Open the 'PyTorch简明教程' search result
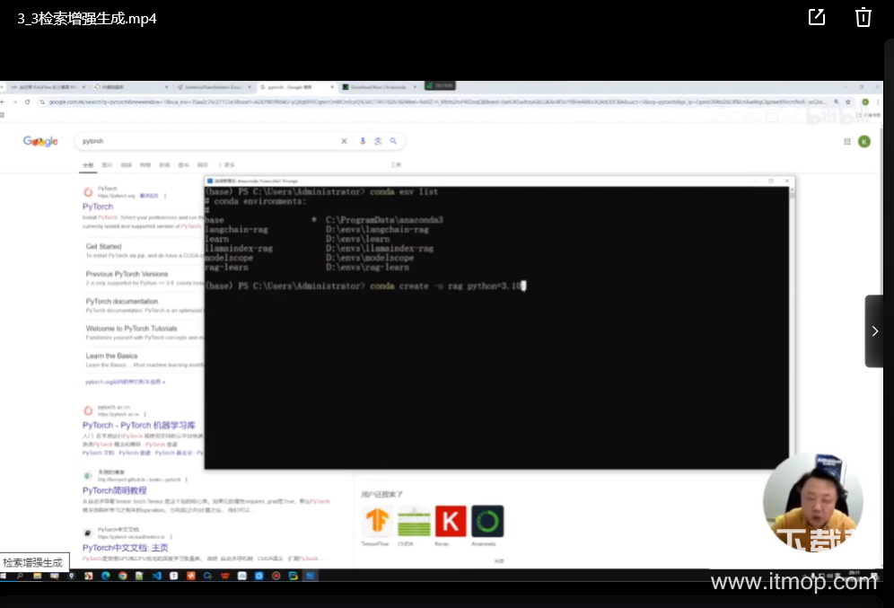 115,490
